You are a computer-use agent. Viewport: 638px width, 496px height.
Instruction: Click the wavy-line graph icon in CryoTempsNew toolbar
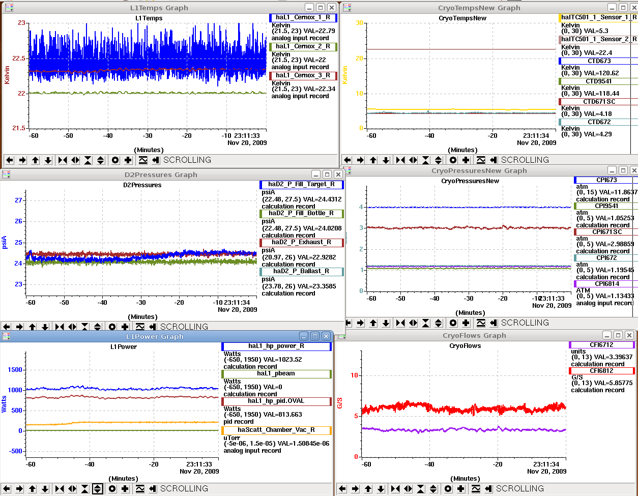481,160
